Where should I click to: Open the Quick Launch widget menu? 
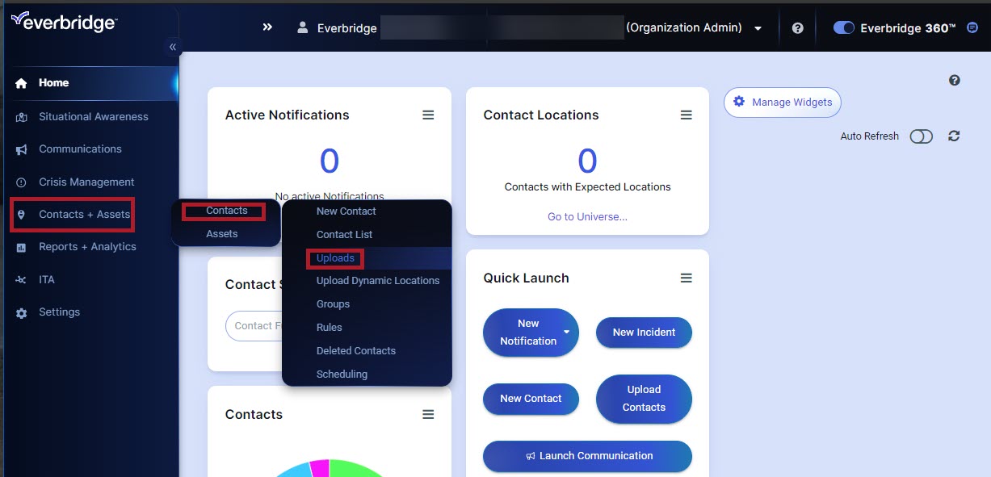(x=687, y=278)
